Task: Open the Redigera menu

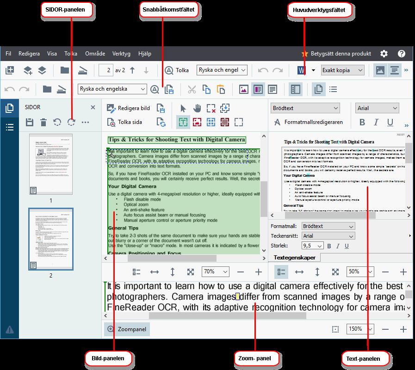Action: coord(29,54)
